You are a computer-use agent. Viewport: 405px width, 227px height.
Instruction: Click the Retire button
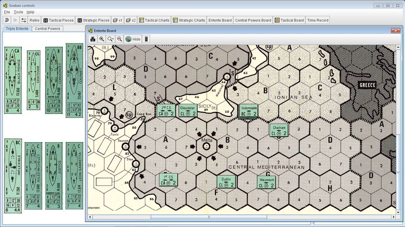click(34, 20)
